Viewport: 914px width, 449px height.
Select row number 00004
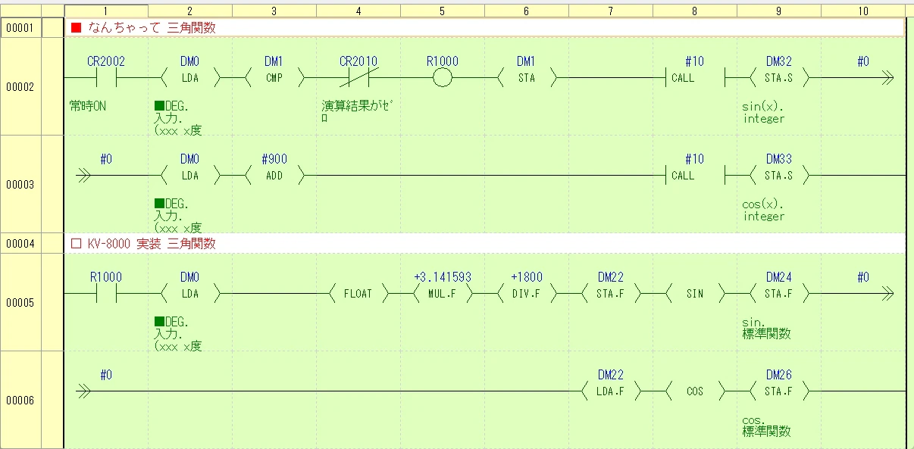(20, 243)
